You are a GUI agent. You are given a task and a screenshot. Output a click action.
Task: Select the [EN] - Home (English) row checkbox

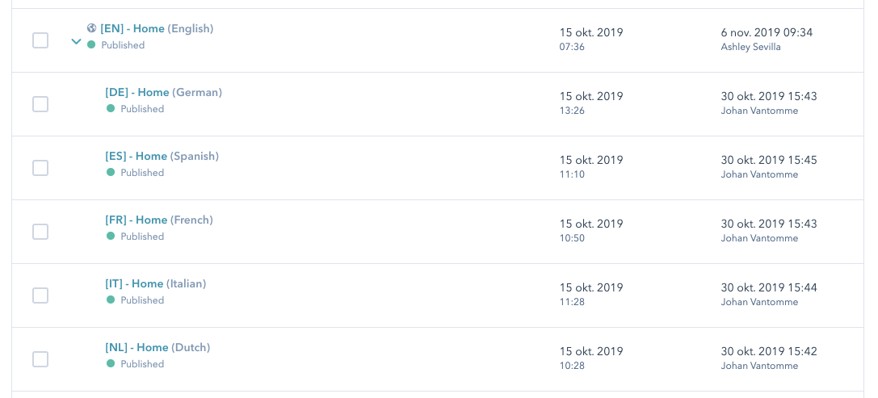click(40, 40)
